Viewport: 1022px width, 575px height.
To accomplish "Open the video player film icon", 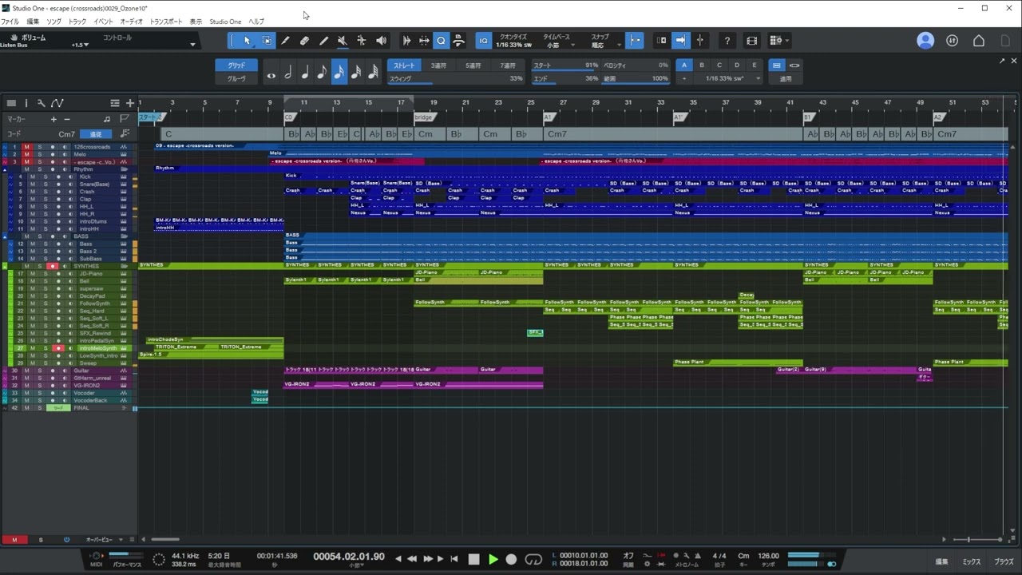I will (x=752, y=41).
